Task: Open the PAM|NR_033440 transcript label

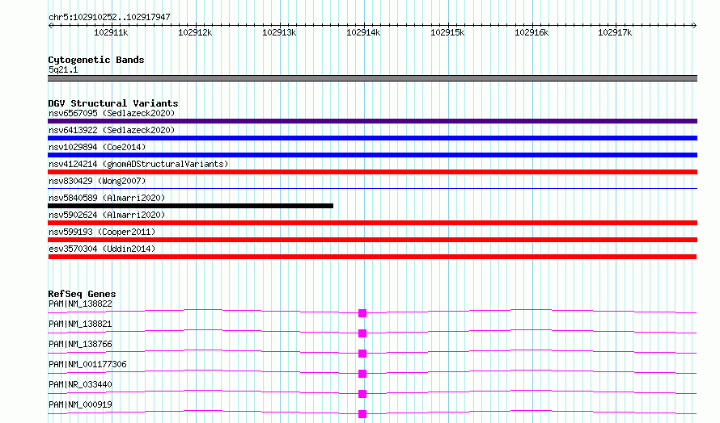Action: coord(80,384)
